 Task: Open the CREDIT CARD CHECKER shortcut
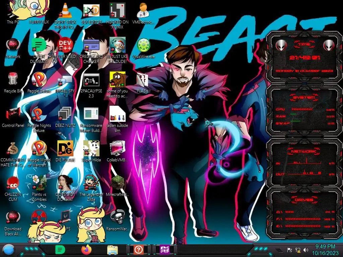pyautogui.click(x=91, y=51)
